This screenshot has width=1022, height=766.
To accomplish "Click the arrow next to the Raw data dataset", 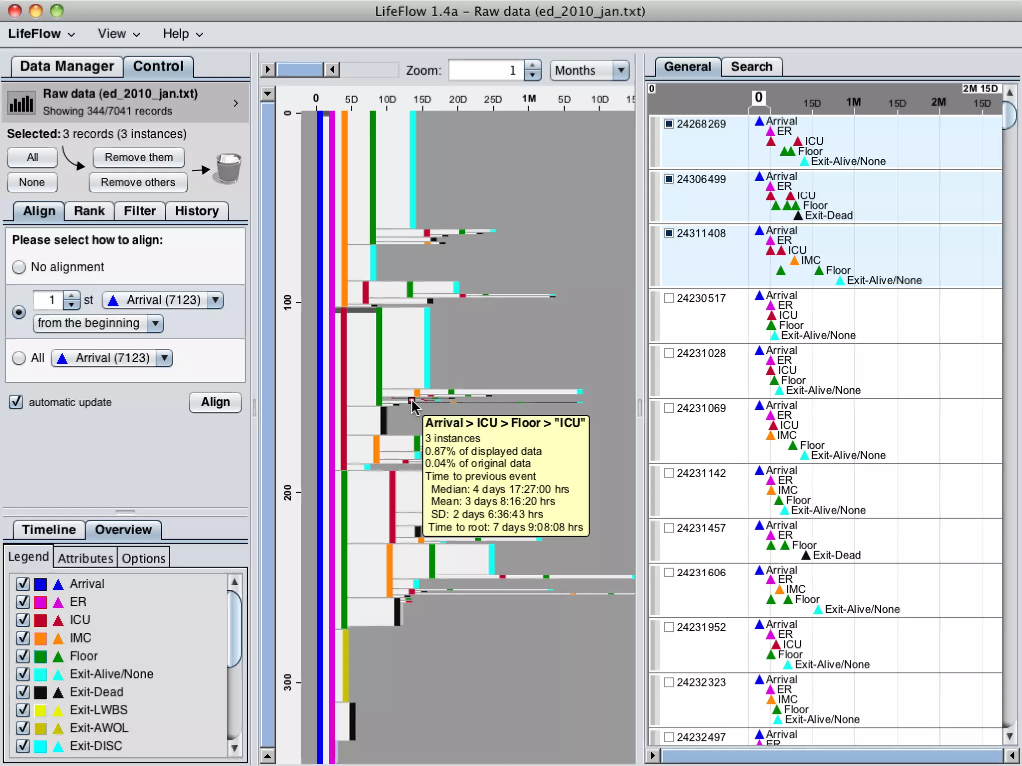I will (236, 103).
